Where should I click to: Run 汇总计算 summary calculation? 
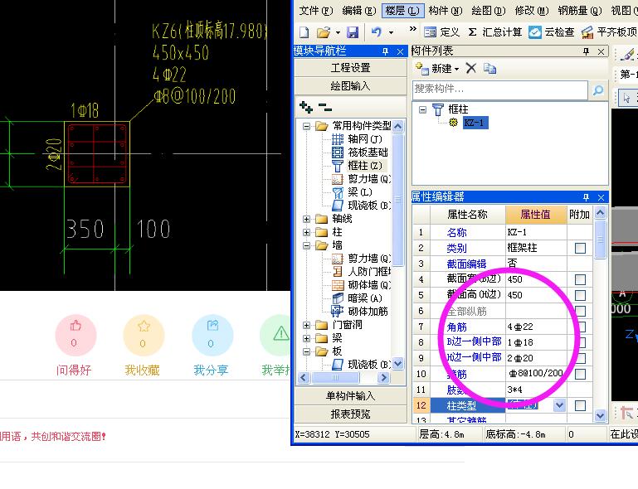click(x=494, y=32)
